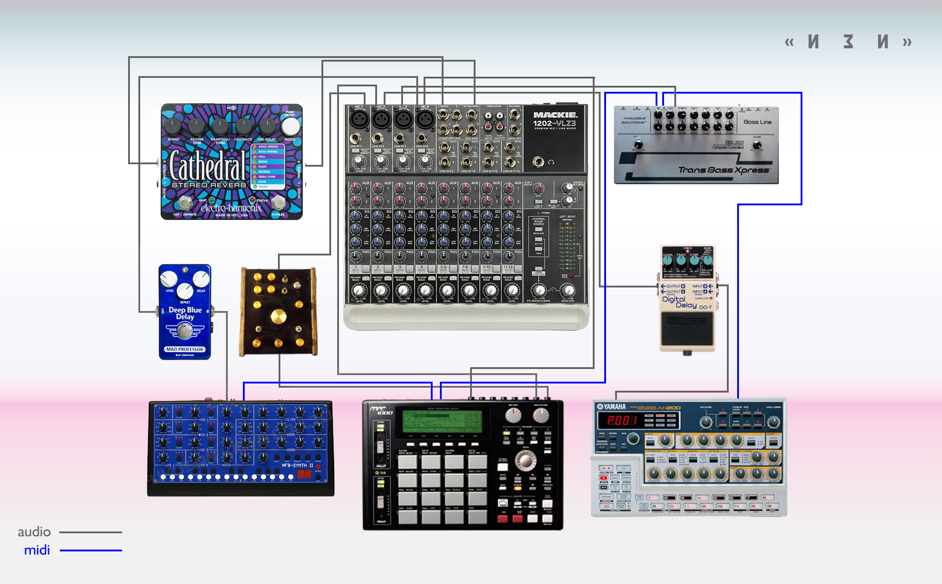Open the MFB-Synth II synthesizer image
This screenshot has width=942, height=584.
click(241, 448)
